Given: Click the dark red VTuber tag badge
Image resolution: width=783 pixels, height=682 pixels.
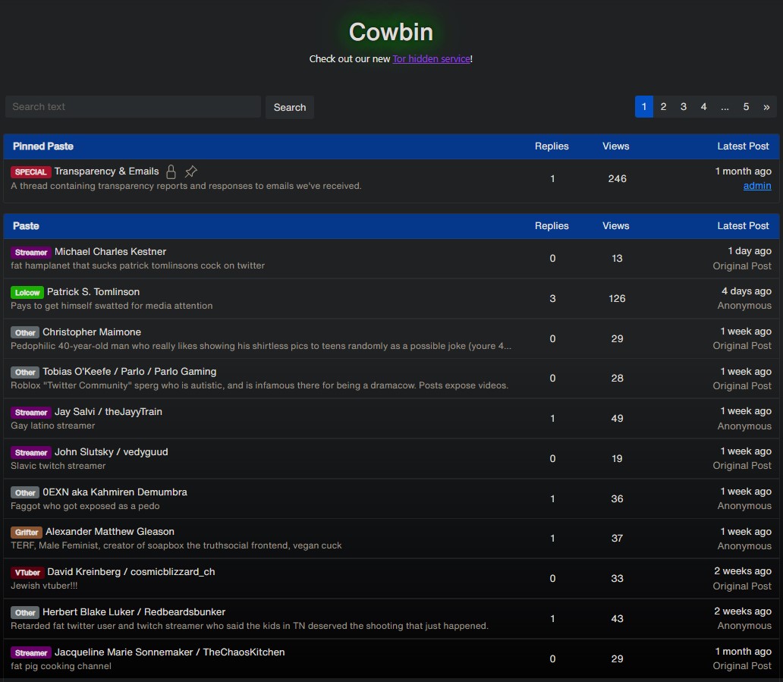Looking at the screenshot, I should [x=27, y=573].
